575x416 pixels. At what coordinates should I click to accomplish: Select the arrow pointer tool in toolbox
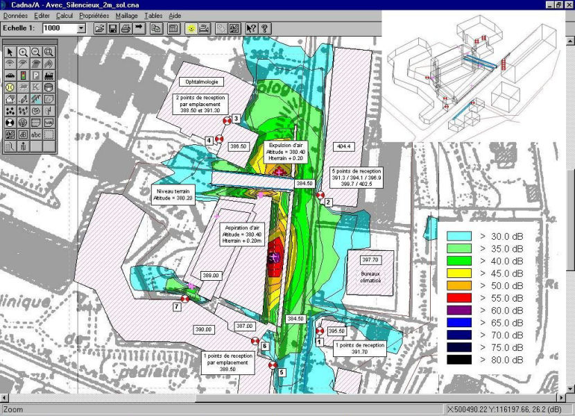10,52
